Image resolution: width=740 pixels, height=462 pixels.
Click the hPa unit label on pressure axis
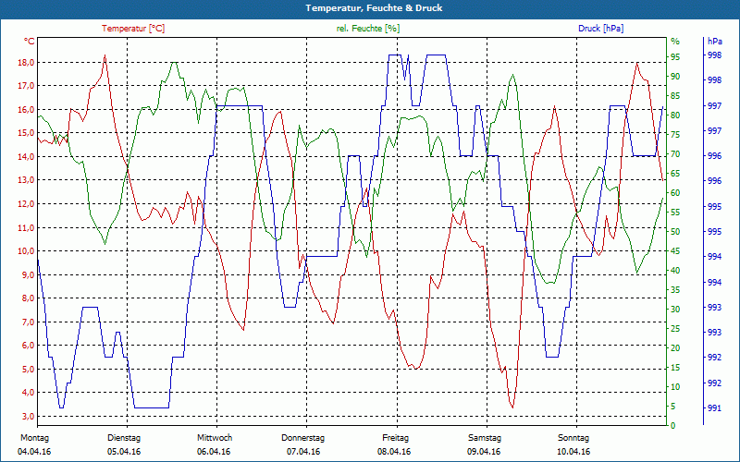[715, 42]
